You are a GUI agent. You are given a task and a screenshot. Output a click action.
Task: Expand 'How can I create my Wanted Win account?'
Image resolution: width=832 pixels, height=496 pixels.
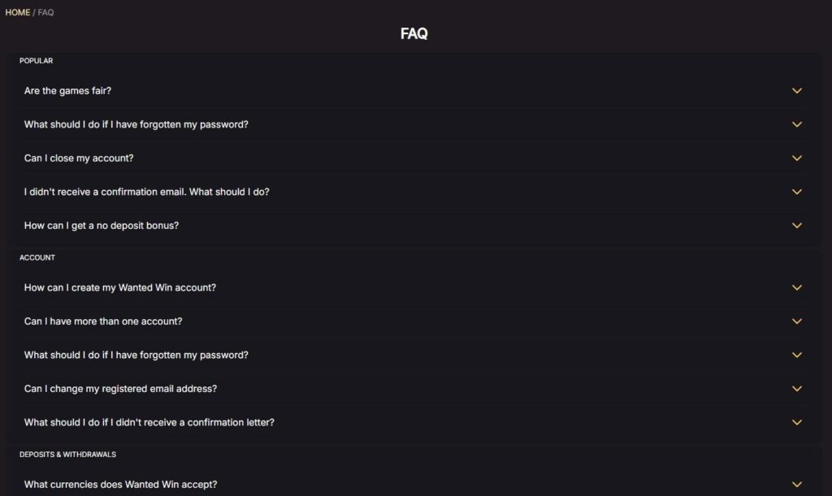(120, 287)
